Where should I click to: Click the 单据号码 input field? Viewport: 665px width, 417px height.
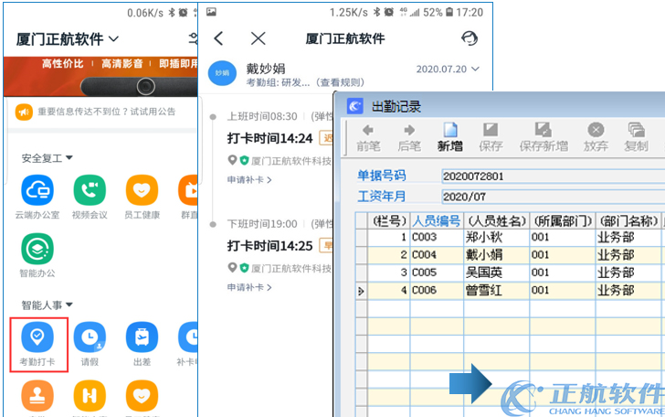[x=553, y=176]
